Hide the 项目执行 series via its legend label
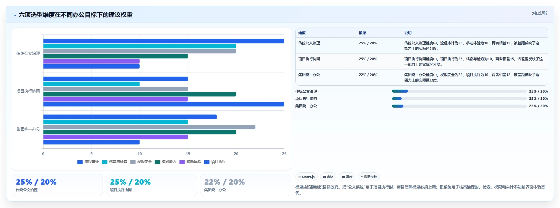Viewport: 560px width, 208px height. pyautogui.click(x=218, y=162)
